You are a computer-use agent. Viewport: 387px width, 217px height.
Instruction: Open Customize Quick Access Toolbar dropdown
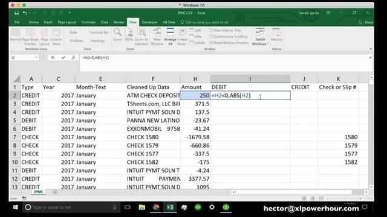(x=70, y=13)
